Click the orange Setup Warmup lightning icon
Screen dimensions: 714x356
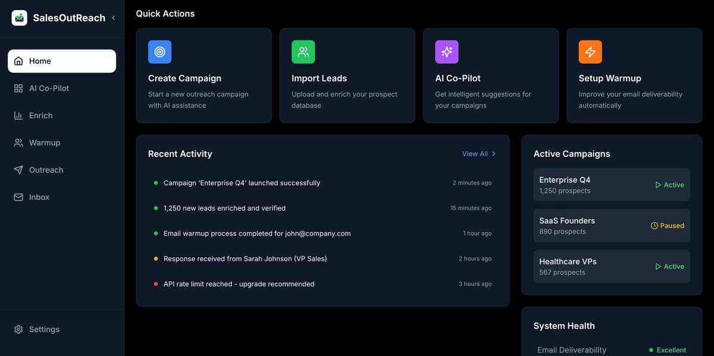[x=590, y=52]
